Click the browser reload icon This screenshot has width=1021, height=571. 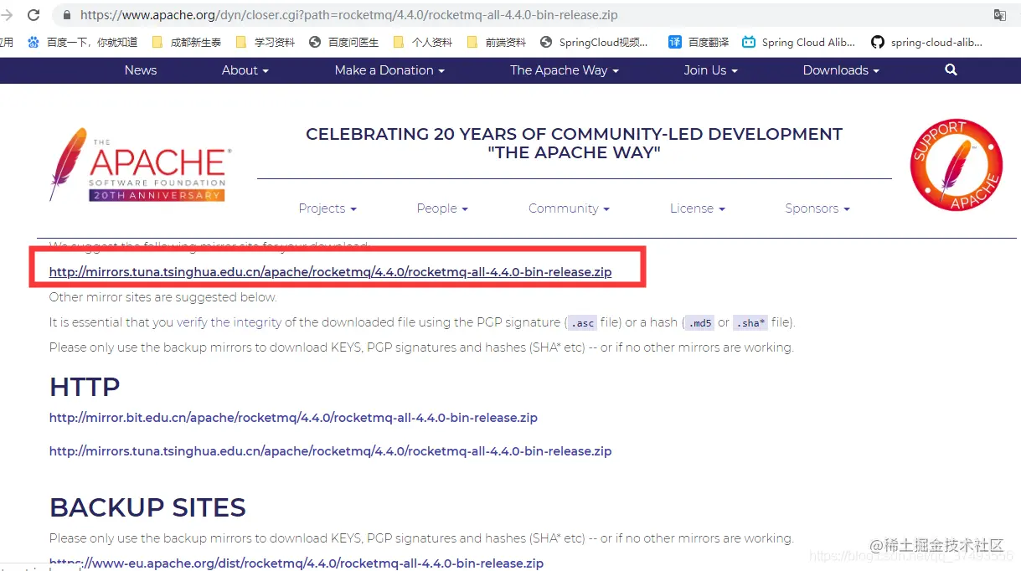tap(34, 15)
